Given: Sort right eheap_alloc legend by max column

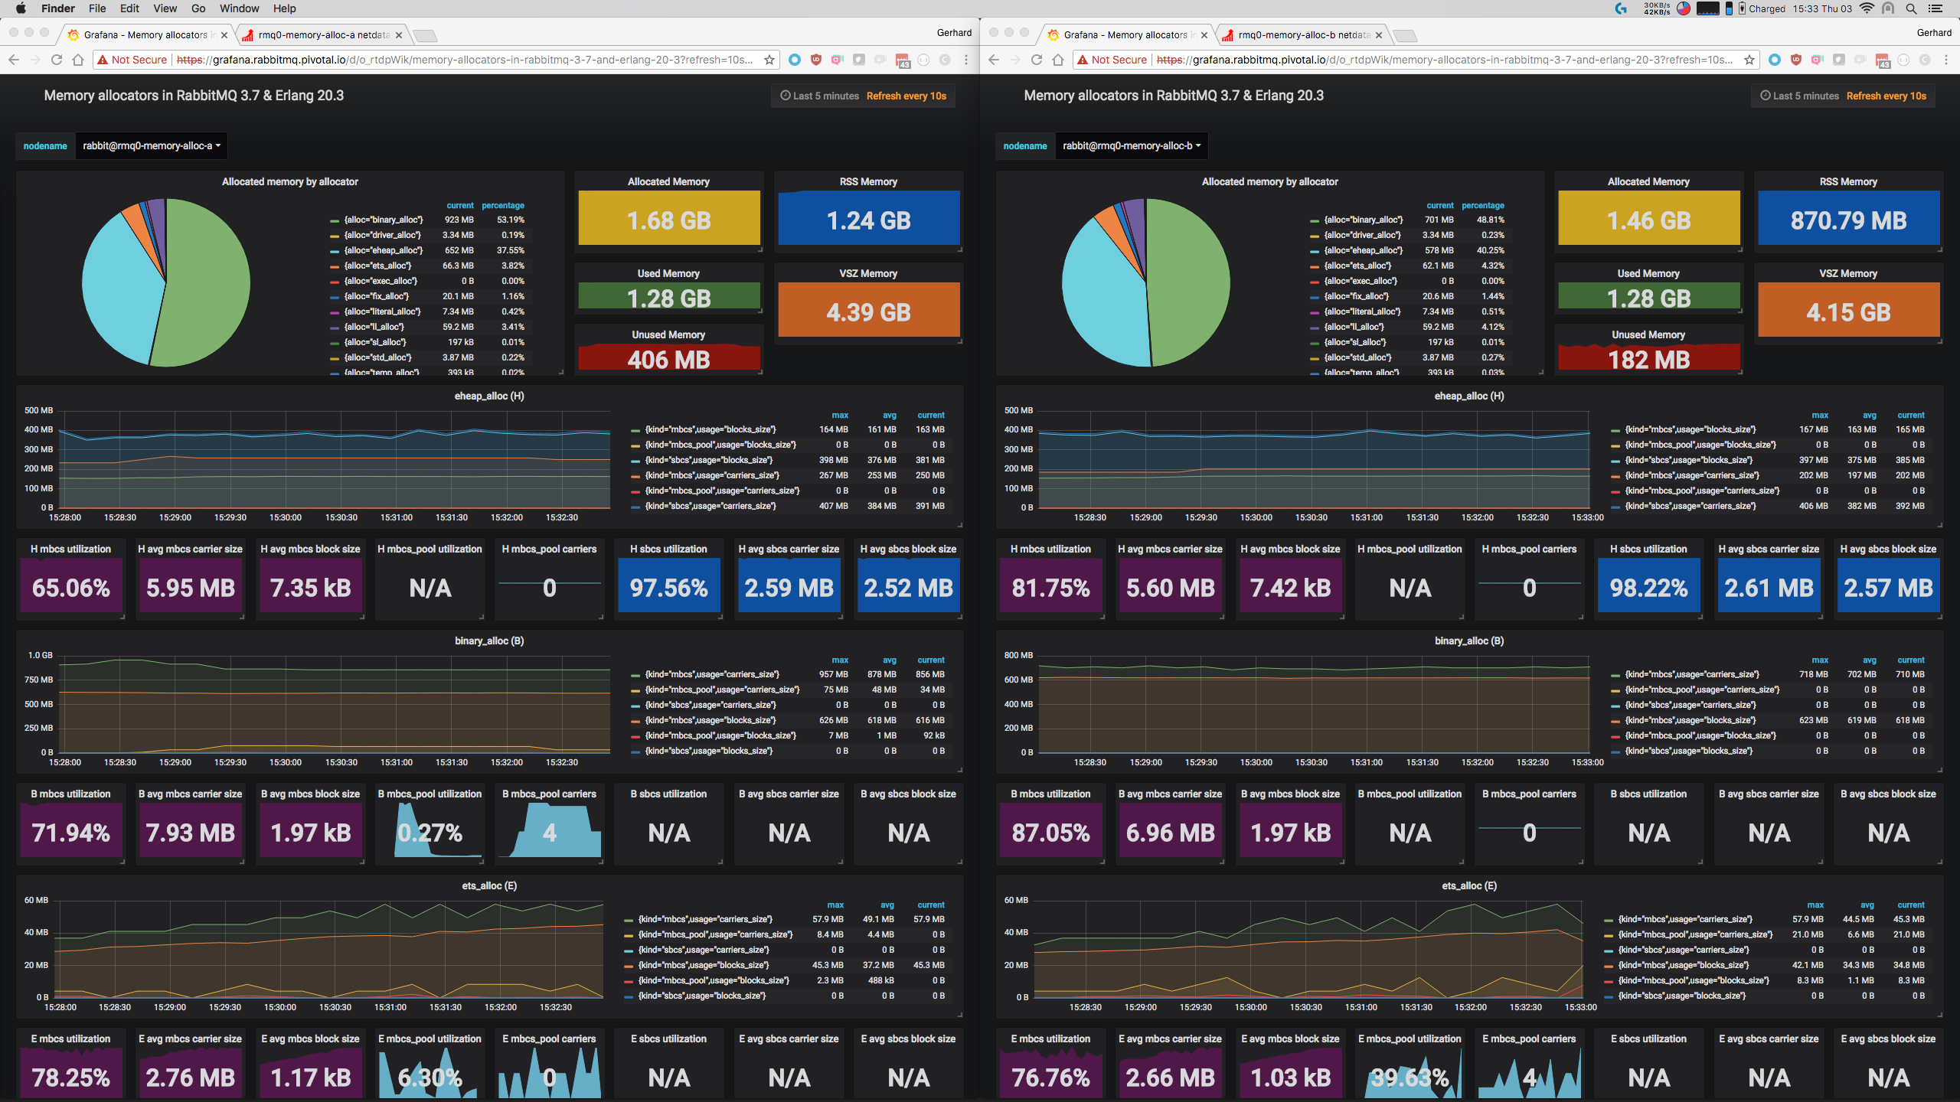Looking at the screenshot, I should pyautogui.click(x=1820, y=415).
